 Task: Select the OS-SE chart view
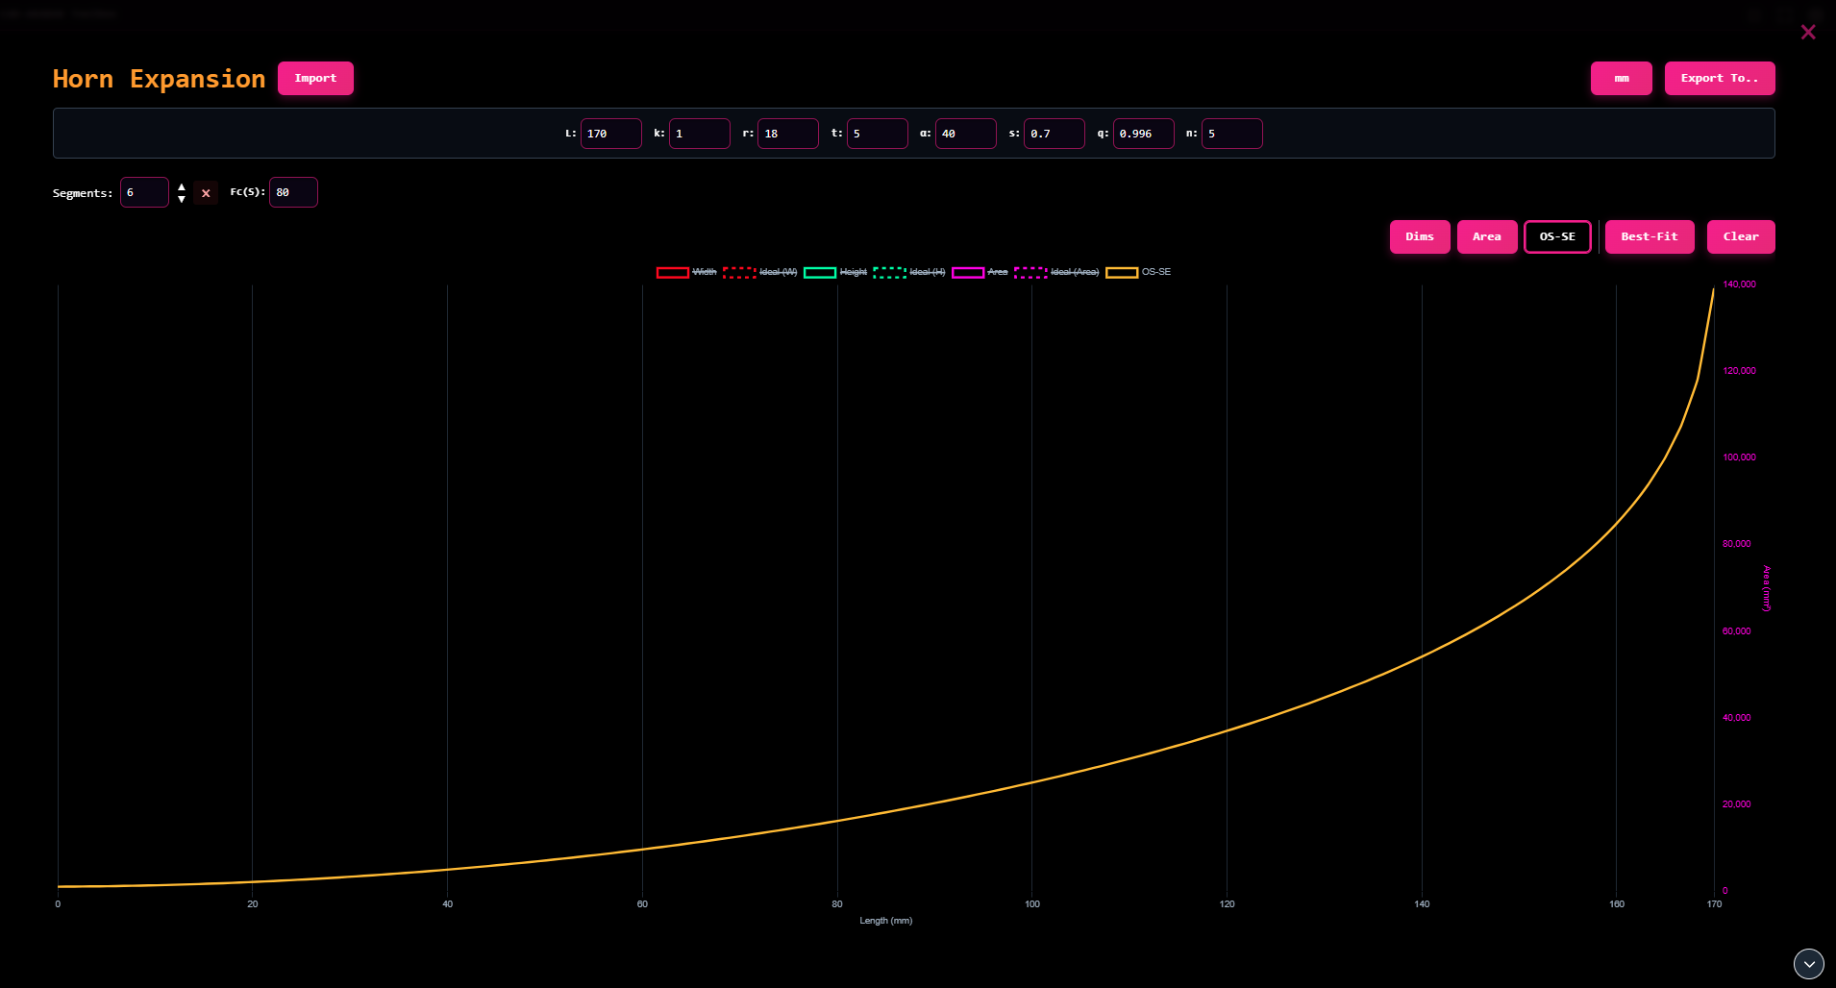(x=1557, y=237)
